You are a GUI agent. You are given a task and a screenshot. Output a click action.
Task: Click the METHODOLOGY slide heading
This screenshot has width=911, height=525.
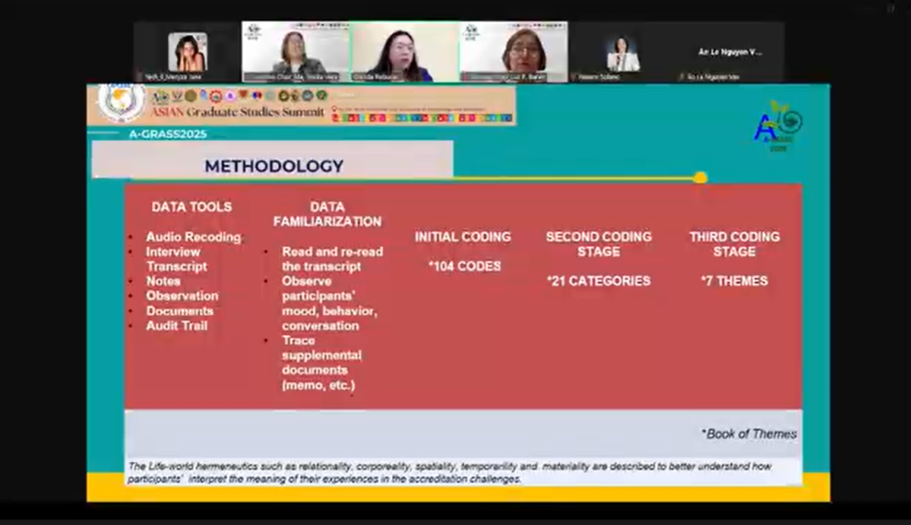point(273,166)
